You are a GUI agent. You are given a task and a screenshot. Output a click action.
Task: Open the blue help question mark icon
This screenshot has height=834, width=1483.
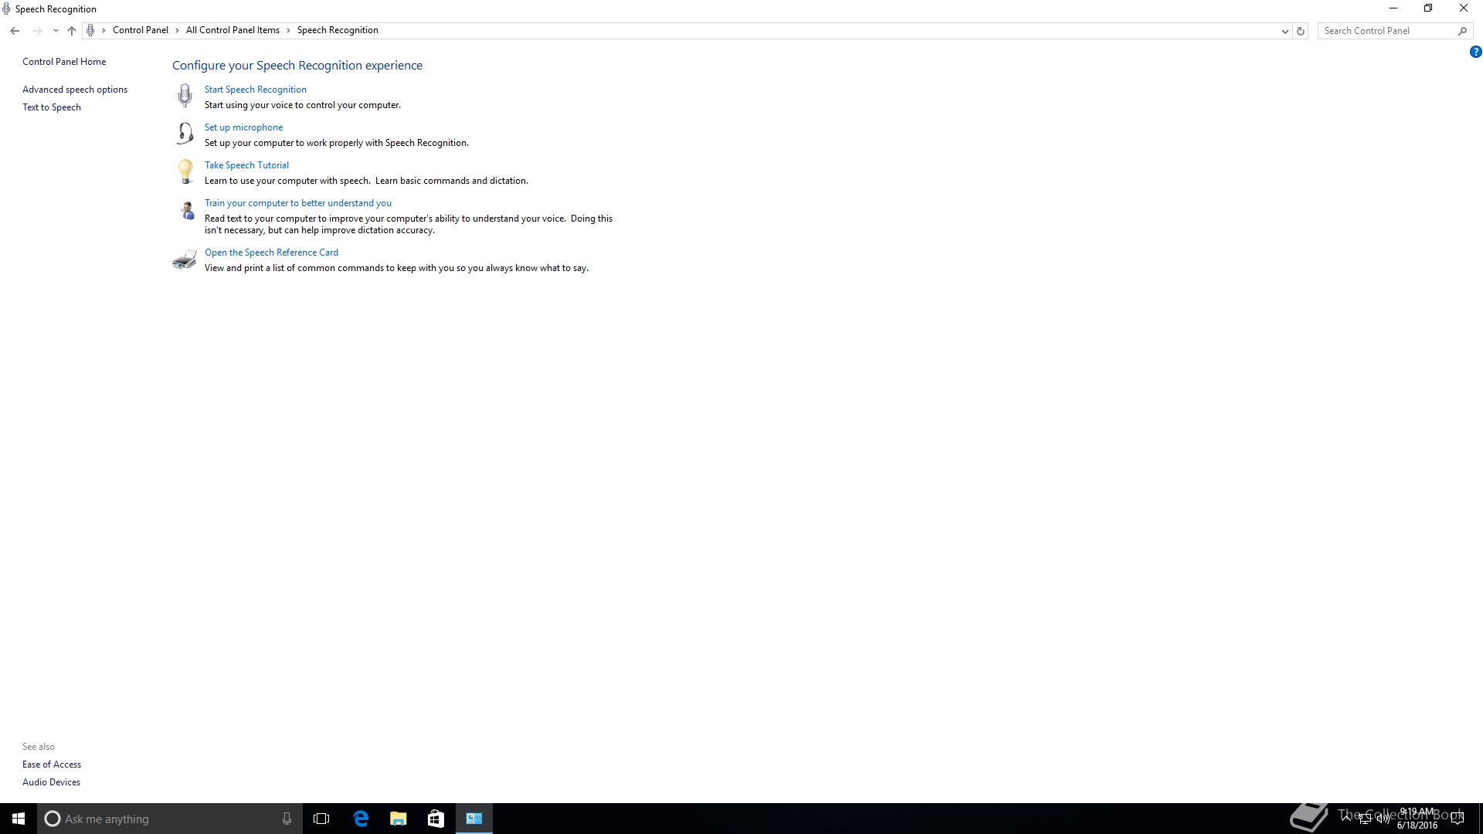tap(1475, 53)
